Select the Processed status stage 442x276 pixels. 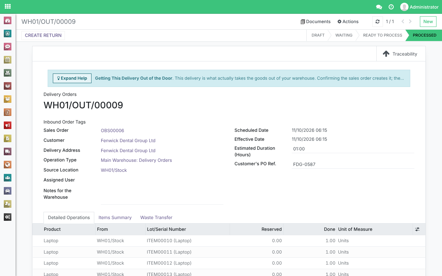pos(424,35)
